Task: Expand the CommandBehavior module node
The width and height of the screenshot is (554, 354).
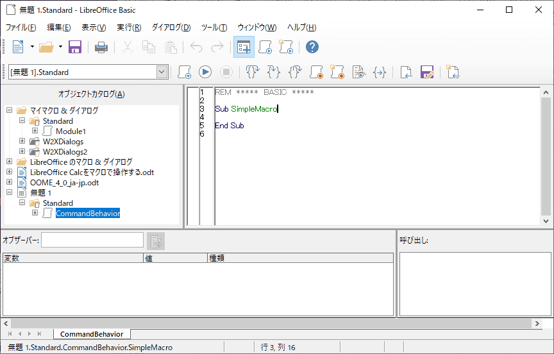Action: (x=35, y=212)
